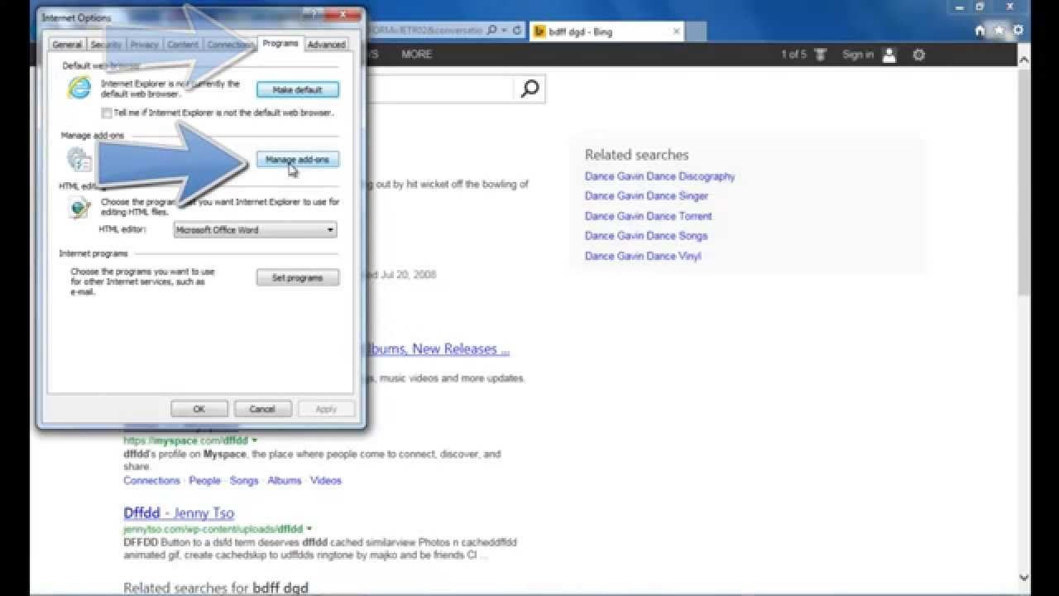The width and height of the screenshot is (1059, 596).
Task: Click the Bing search magnifier button
Action: click(x=530, y=89)
